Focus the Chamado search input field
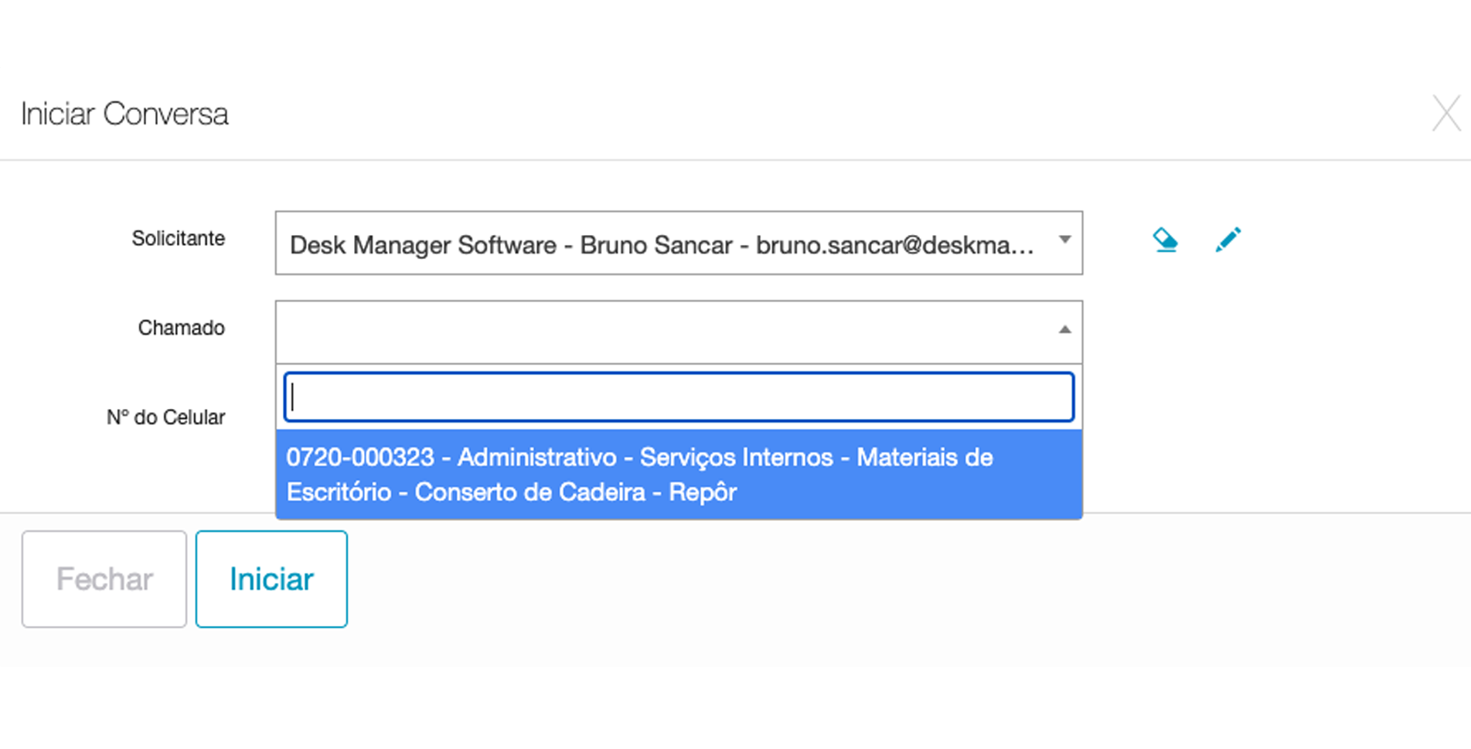Image resolution: width=1471 pixels, height=749 pixels. (679, 397)
